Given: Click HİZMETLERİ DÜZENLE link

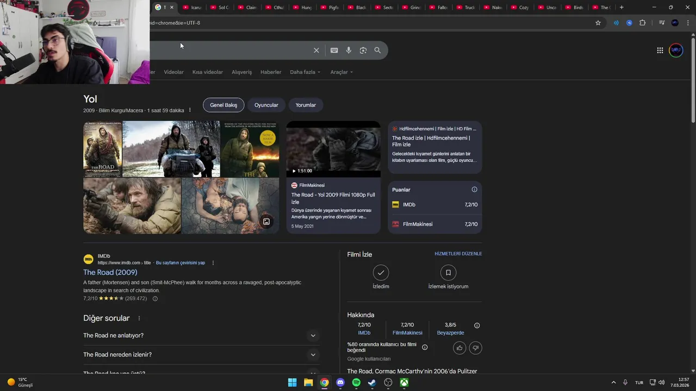Looking at the screenshot, I should 458,254.
